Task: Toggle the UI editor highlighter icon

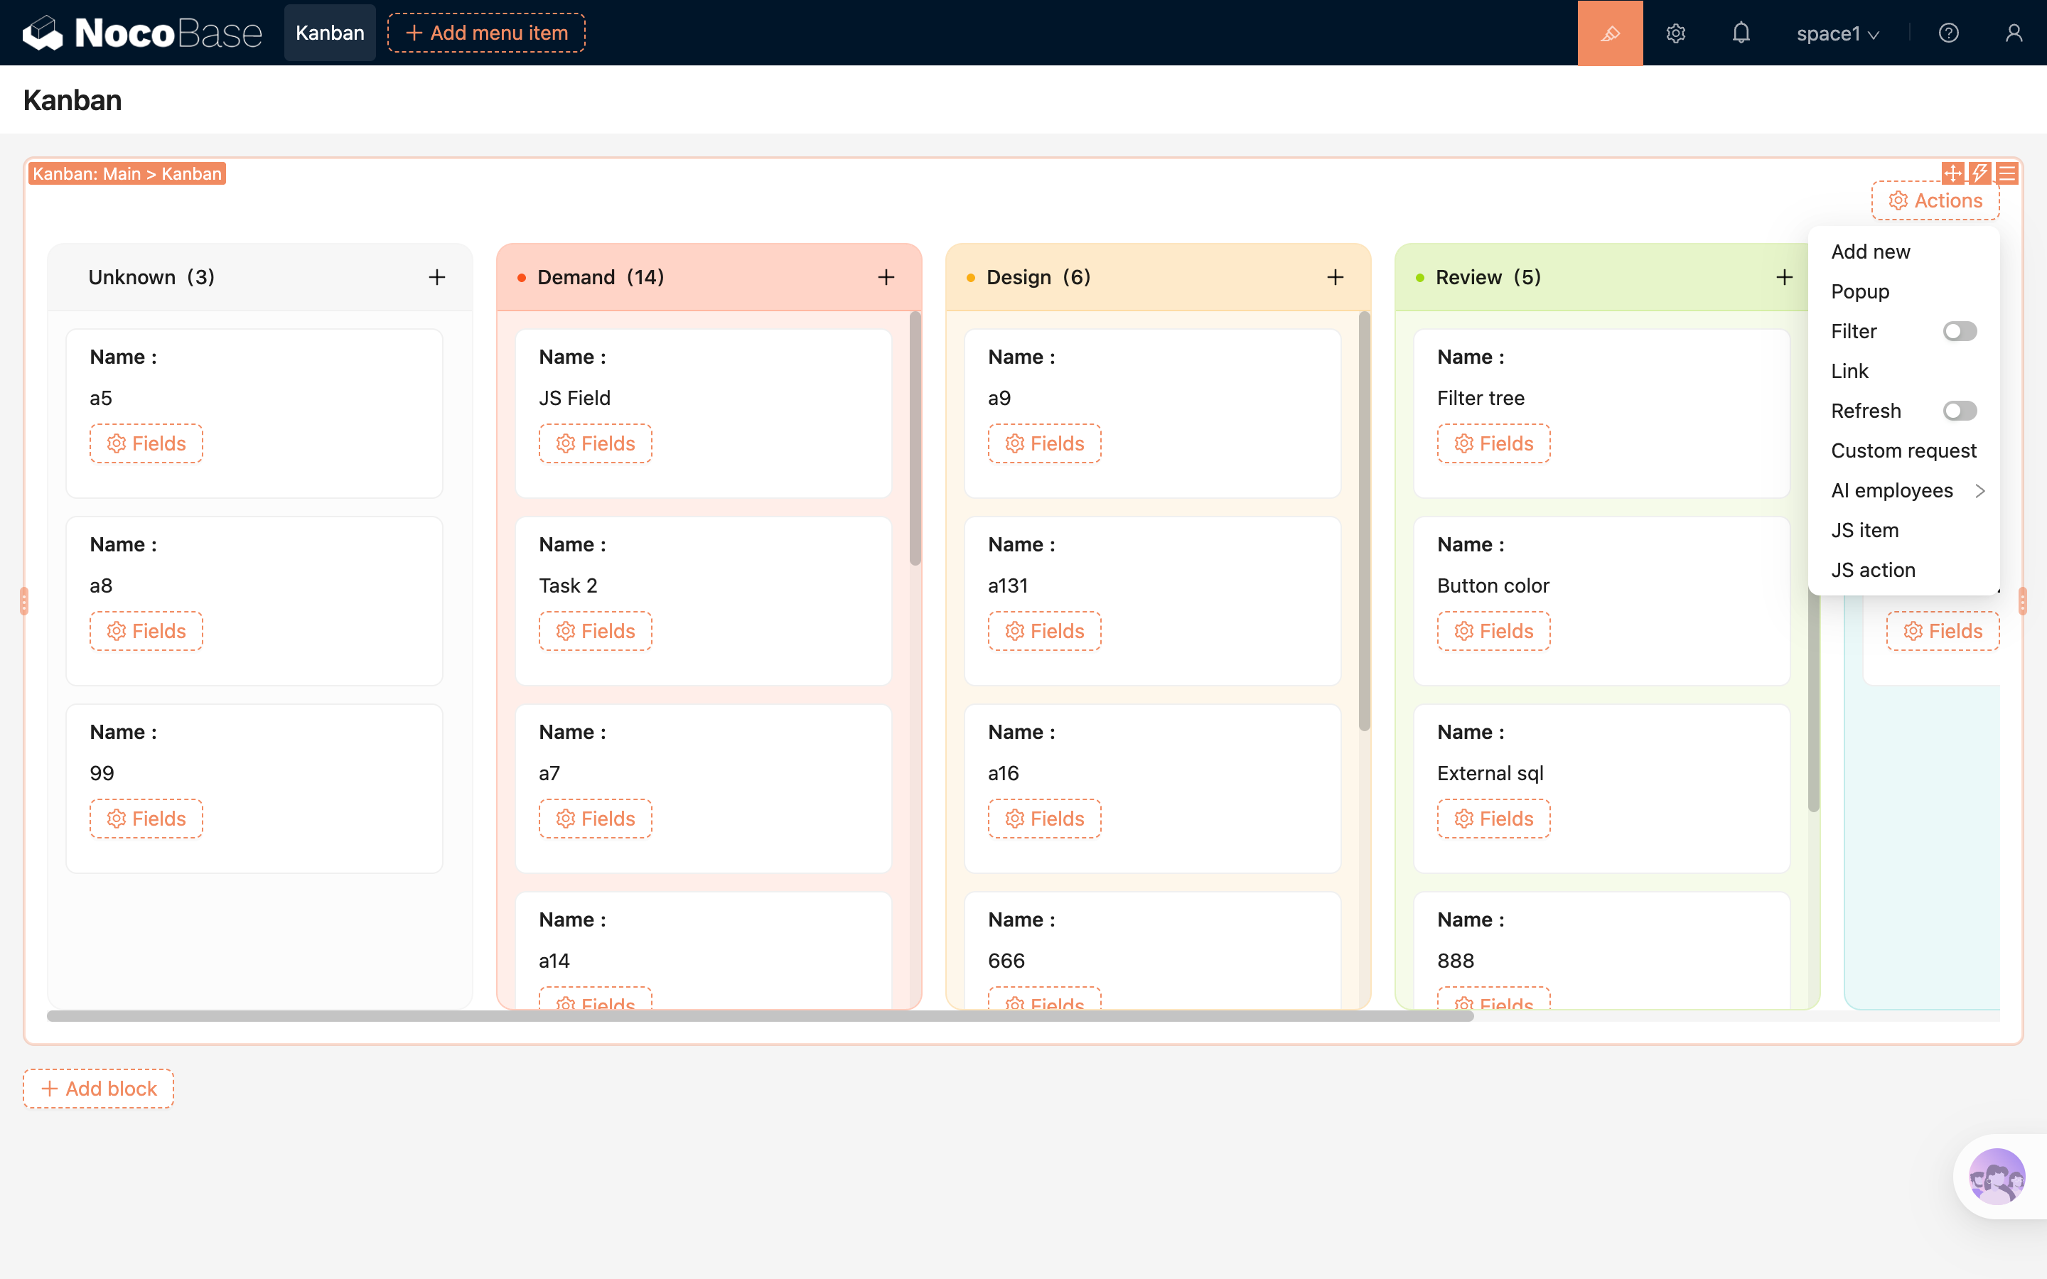Action: 1610,33
